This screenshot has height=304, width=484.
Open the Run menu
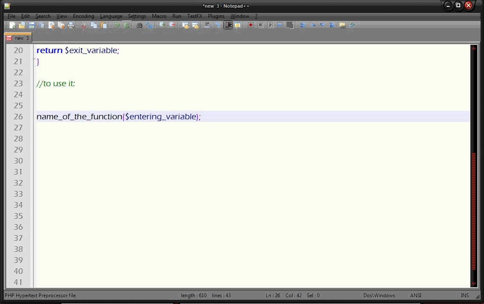tap(177, 16)
